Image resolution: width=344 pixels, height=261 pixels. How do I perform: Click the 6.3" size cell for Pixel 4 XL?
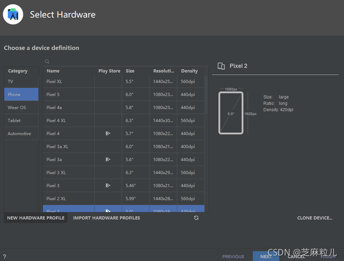136,120
